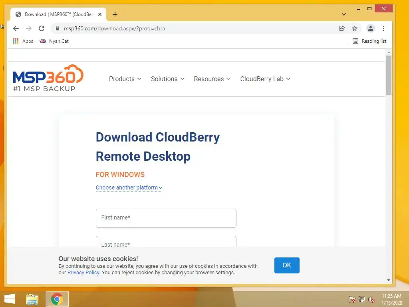Minimize the Chrome window
The height and width of the screenshot is (307, 409).
[359, 9]
